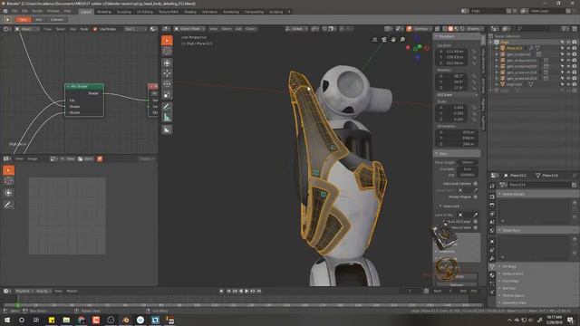Screen dimensions: 580x326
Task: Collapse the Transform panel header
Action: pos(457,36)
